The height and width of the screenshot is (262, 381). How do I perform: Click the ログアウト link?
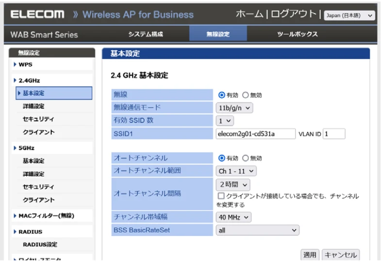tap(294, 14)
